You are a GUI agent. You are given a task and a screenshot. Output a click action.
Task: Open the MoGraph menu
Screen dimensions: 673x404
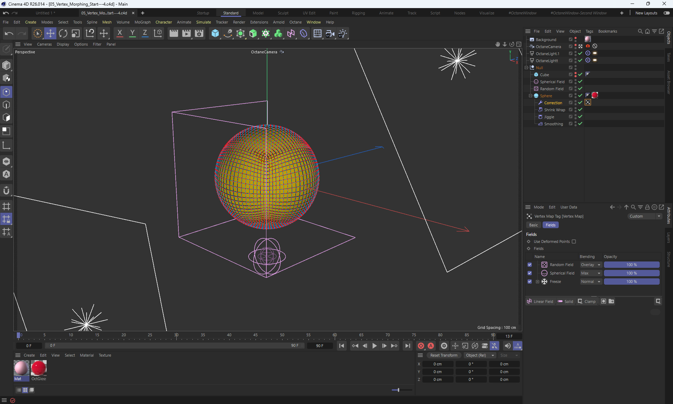coord(142,22)
